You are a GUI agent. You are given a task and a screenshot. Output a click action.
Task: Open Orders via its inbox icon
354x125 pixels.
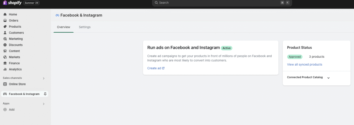tap(5, 21)
